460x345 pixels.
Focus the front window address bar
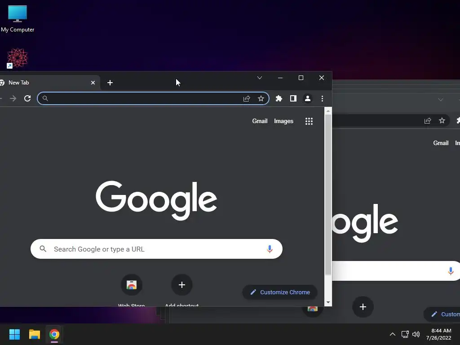[153, 98]
